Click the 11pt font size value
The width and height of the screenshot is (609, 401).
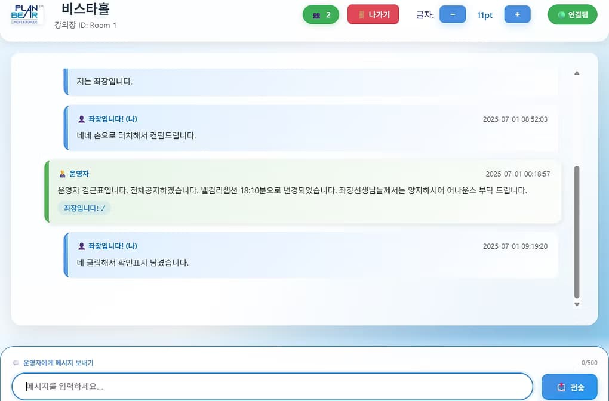click(x=485, y=15)
